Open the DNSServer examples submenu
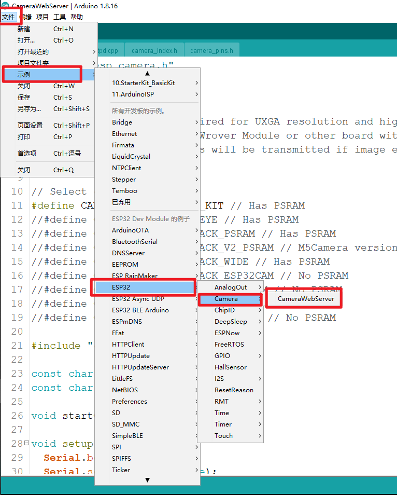Screen dimensions: 397x495 point(147,253)
